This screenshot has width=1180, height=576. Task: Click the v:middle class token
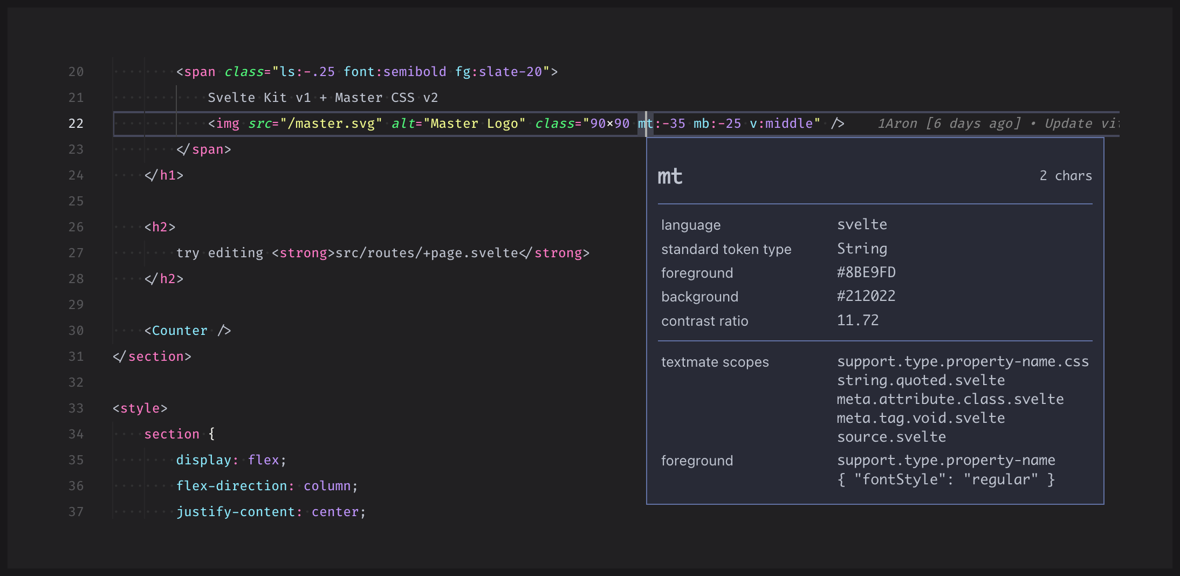pyautogui.click(x=781, y=124)
